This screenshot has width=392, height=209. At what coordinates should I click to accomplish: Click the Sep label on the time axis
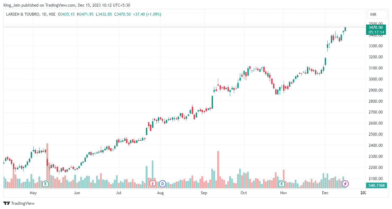pyautogui.click(x=204, y=193)
